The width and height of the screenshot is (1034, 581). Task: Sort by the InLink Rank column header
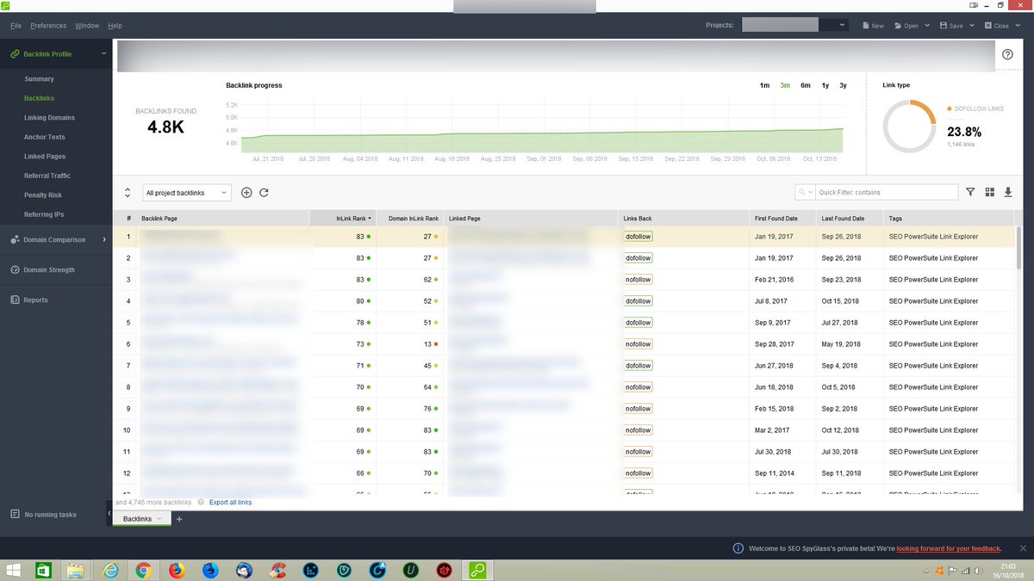(x=342, y=219)
